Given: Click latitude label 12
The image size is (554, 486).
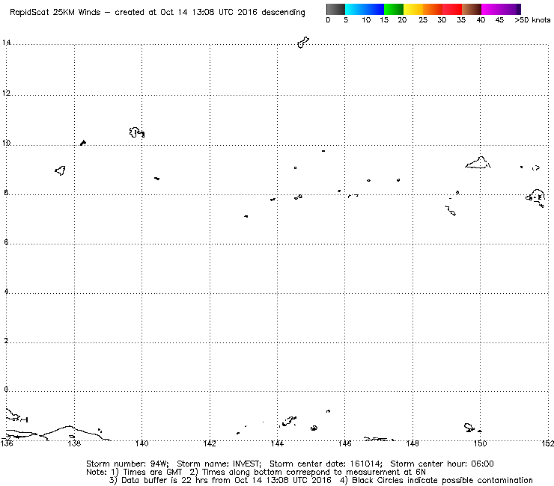Looking at the screenshot, I should [x=6, y=93].
